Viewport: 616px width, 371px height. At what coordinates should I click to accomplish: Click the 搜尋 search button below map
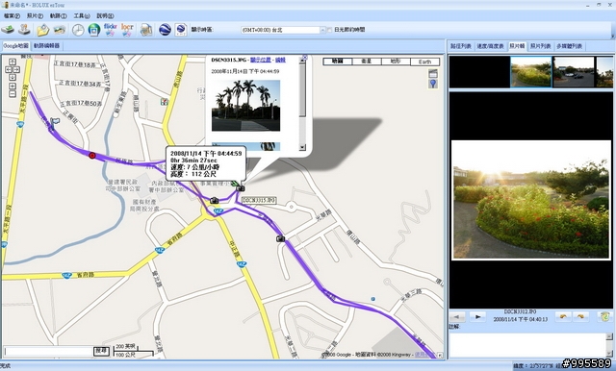pyautogui.click(x=101, y=351)
